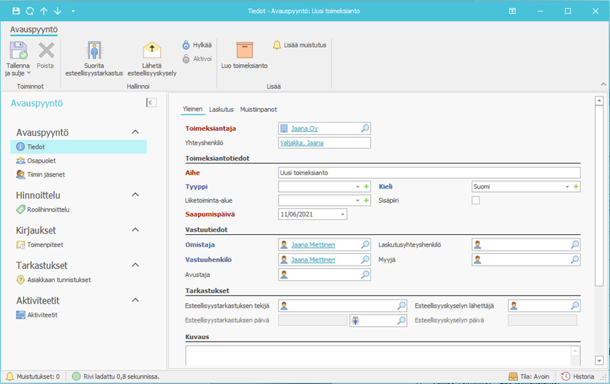Click the search magnifier in Toimeksiantaja field
This screenshot has width=610, height=384.
coord(365,128)
